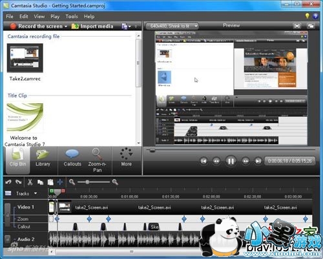Click the timeline zoom slider handle
This screenshot has width=323, height=259.
coord(87,182)
